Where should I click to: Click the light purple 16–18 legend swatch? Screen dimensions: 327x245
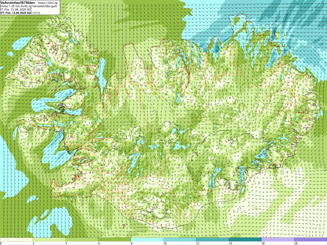(278, 240)
